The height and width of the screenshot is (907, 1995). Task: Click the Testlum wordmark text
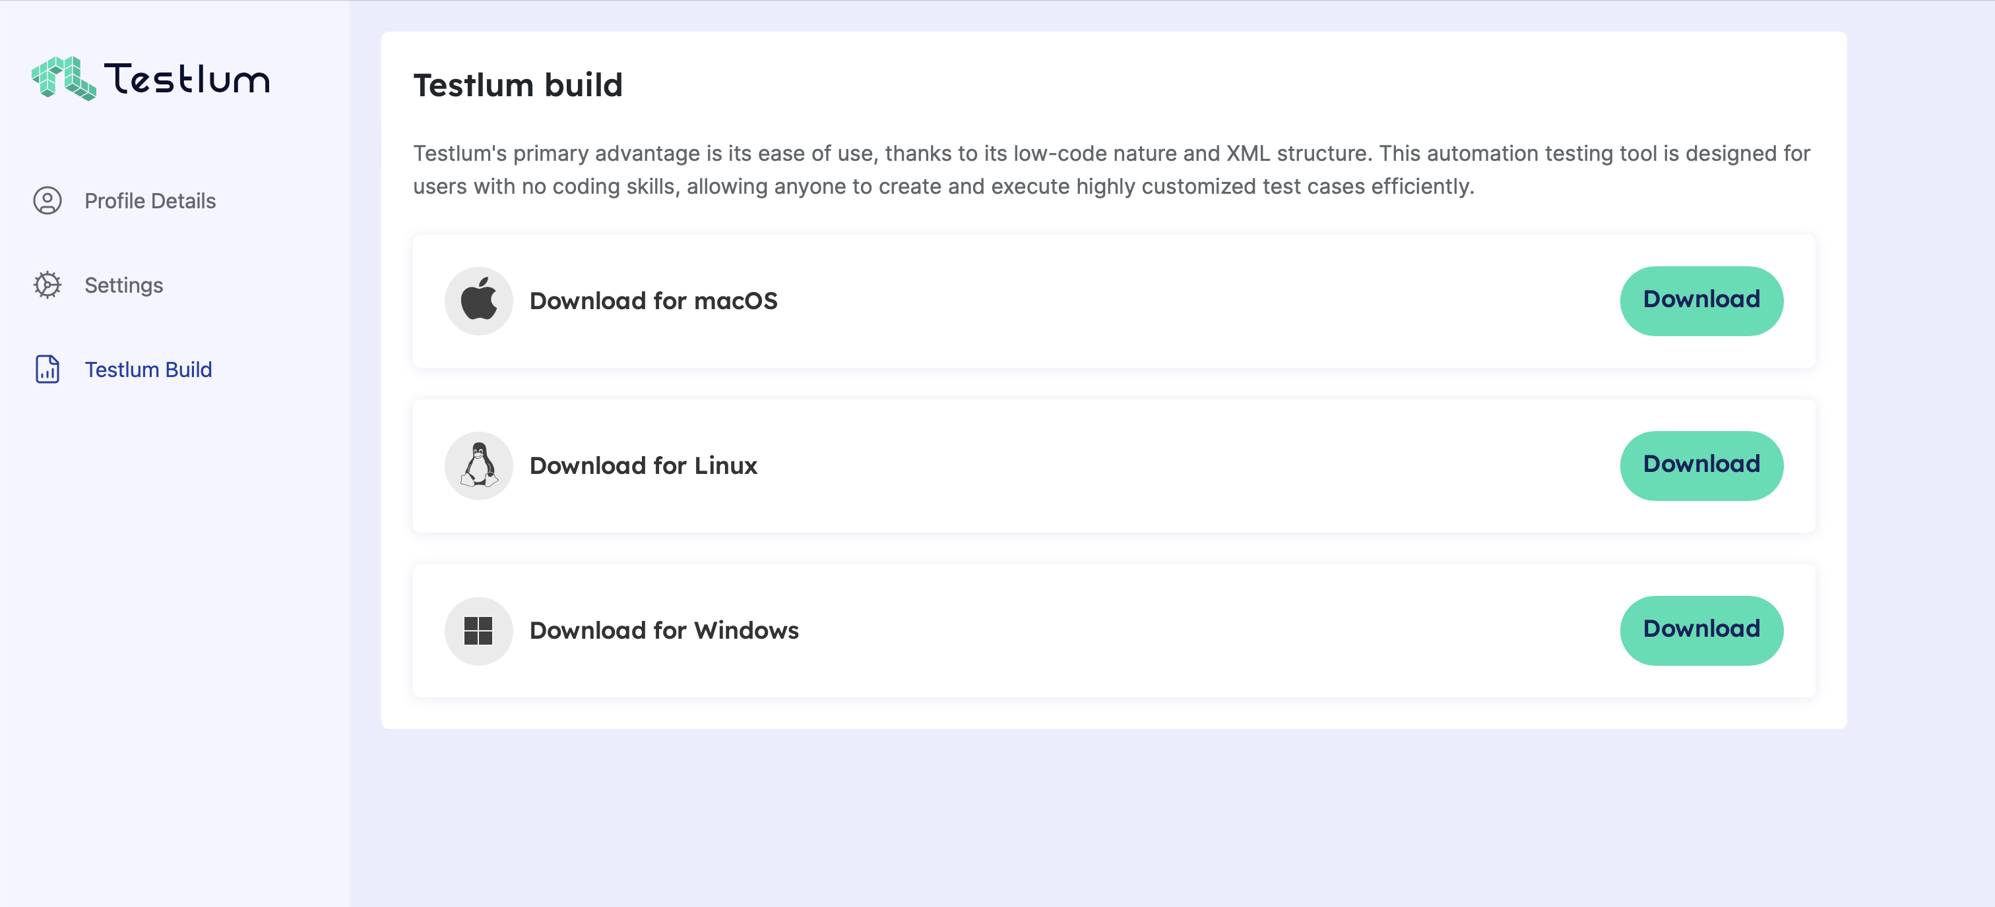187,78
